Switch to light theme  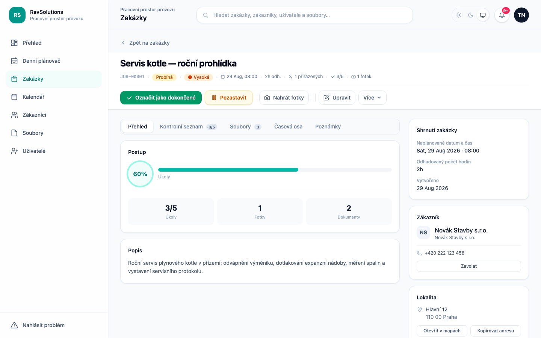(x=459, y=15)
